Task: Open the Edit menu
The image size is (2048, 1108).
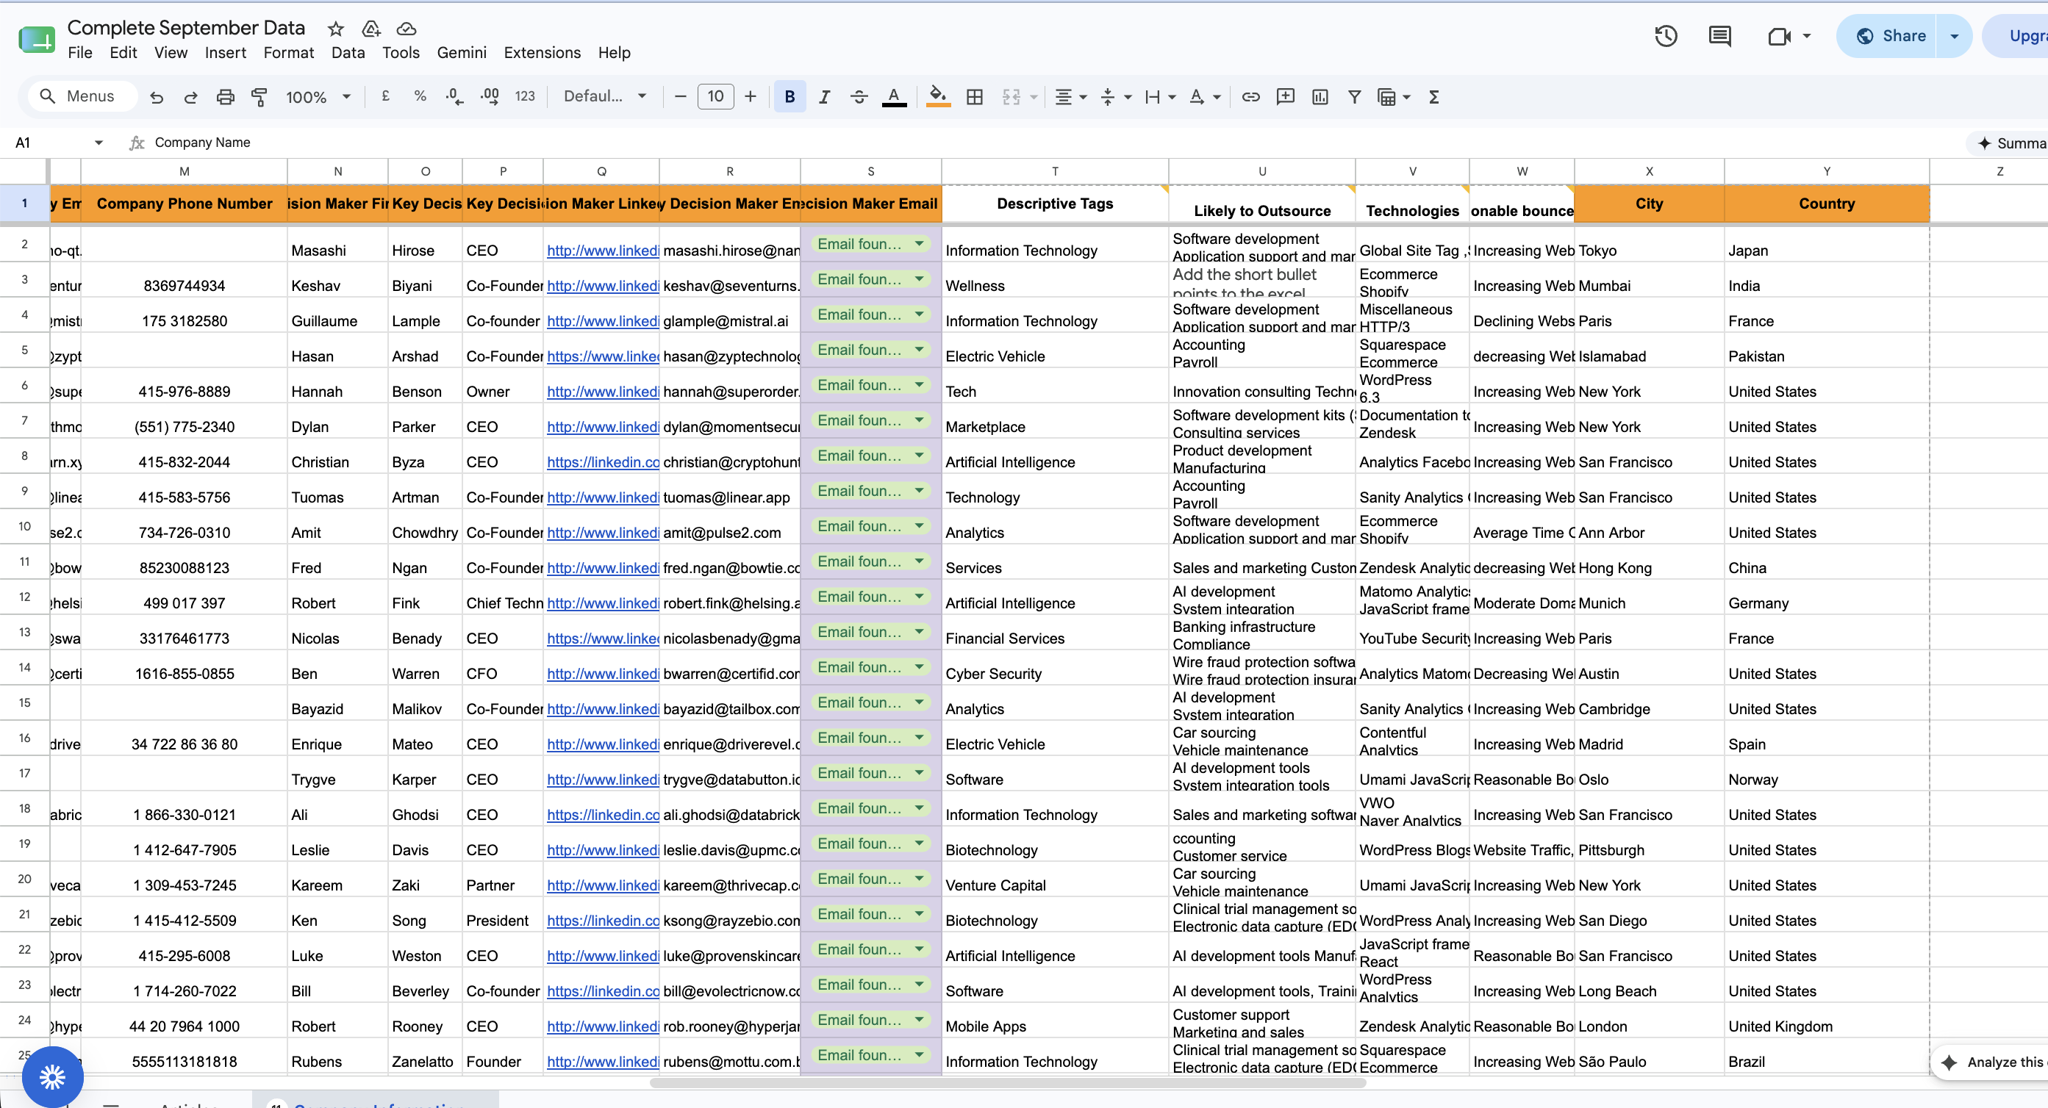Action: pos(123,52)
